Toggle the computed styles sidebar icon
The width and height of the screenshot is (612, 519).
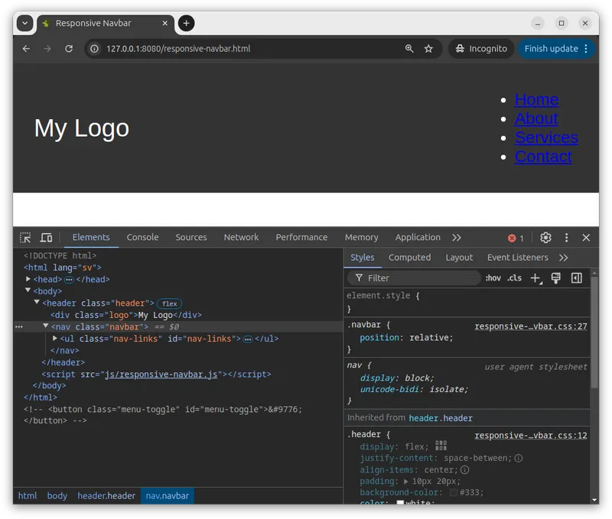[x=577, y=278]
